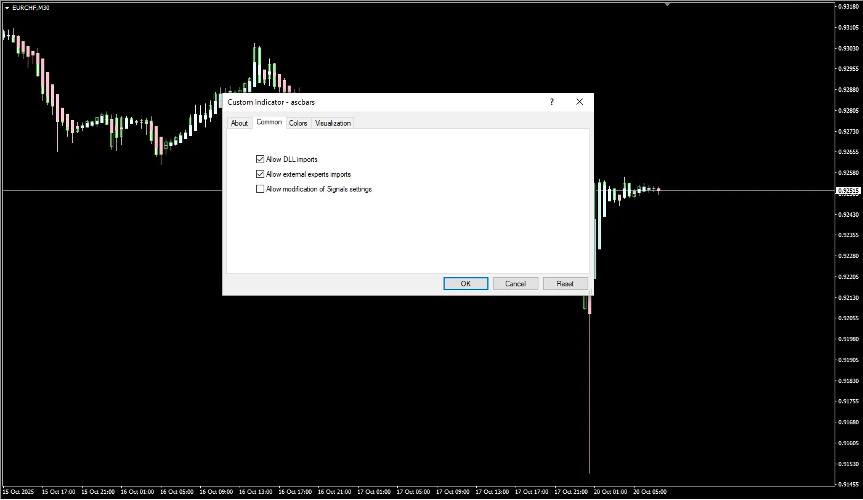Screen dimensions: 863x500
Task: Click the 20 Oct 05:00 time label
Action: point(650,492)
